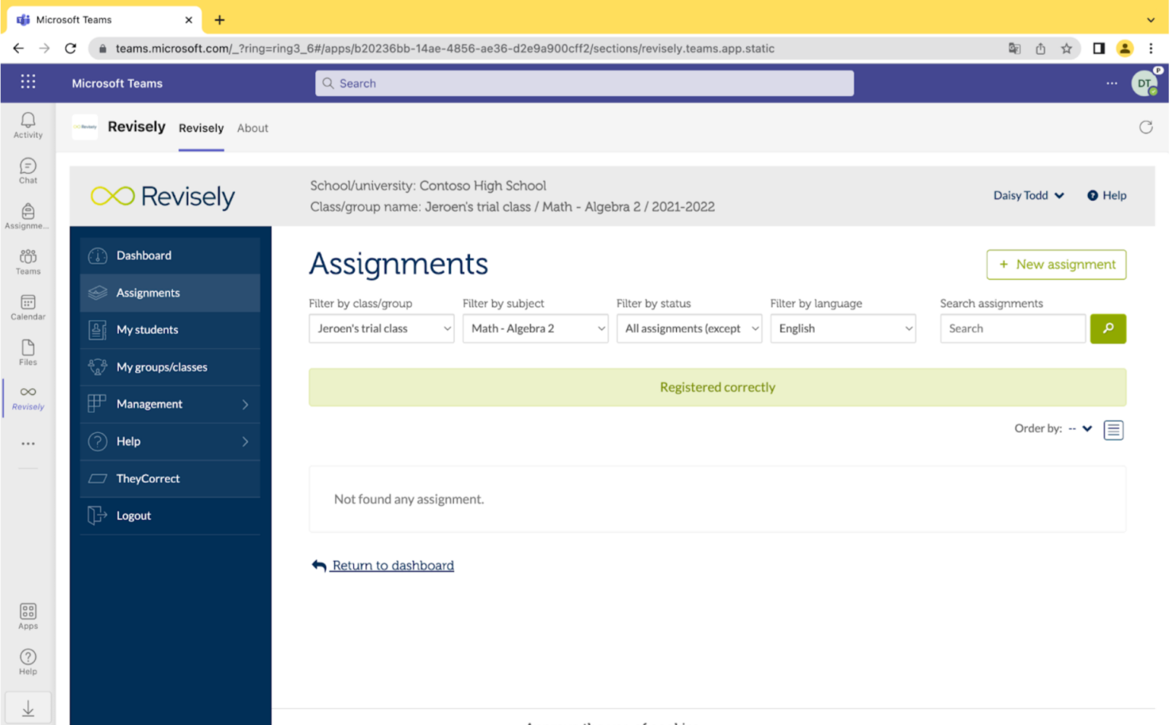Open the Help option next to Daisy Todd
Viewport: 1172px width, 725px height.
[1106, 195]
